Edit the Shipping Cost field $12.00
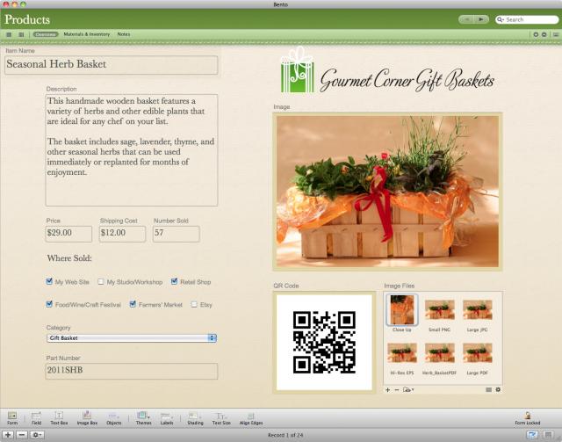This screenshot has height=442, width=562. point(123,234)
